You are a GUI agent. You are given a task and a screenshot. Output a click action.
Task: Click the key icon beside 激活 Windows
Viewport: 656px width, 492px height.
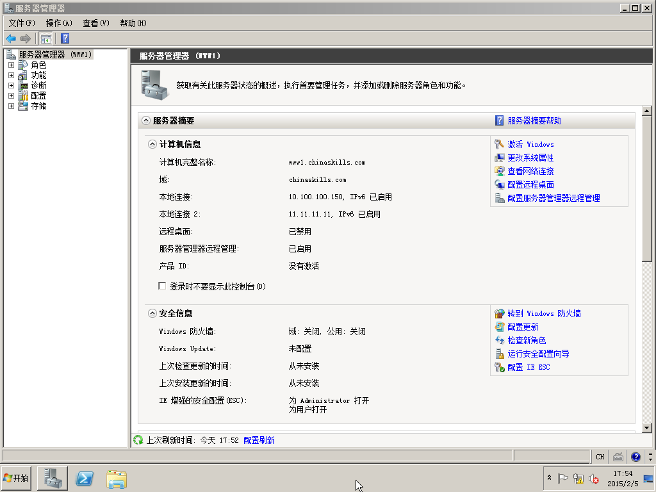click(499, 144)
